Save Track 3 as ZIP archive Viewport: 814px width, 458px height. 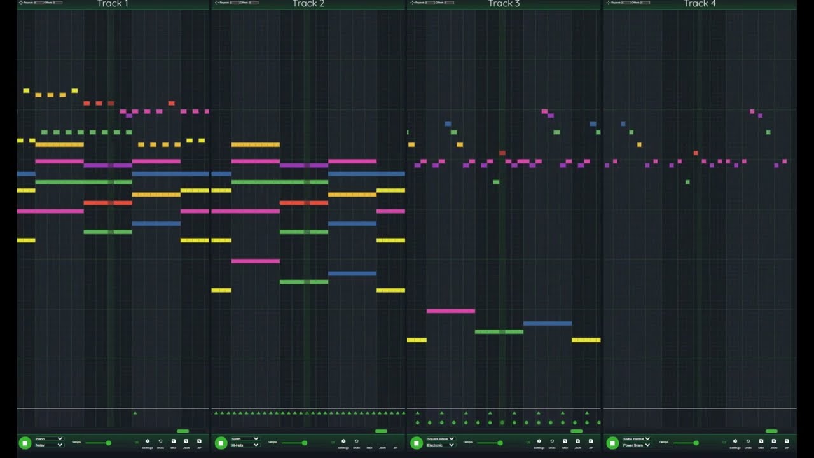pos(591,441)
